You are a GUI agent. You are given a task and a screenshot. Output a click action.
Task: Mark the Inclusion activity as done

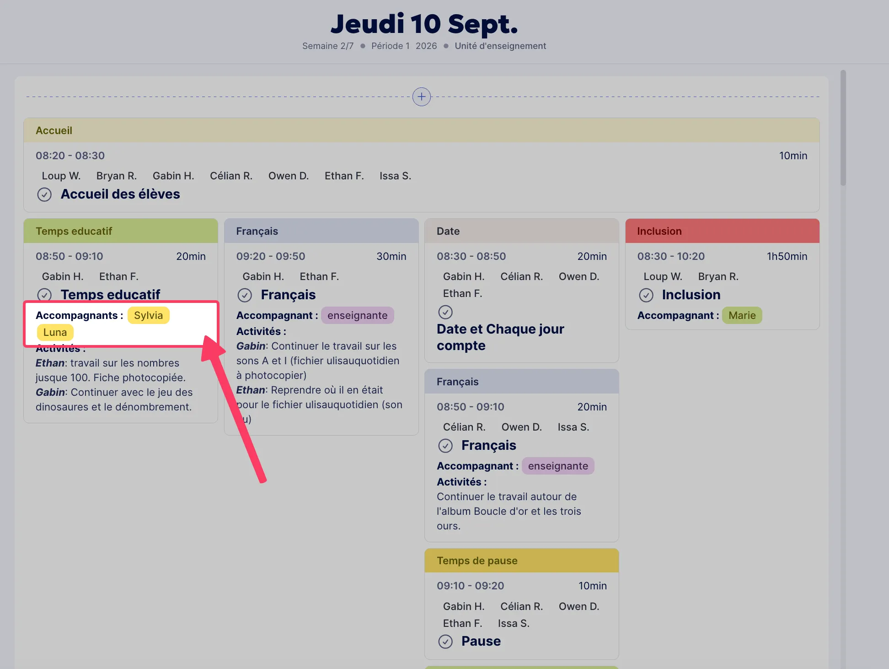[646, 295]
